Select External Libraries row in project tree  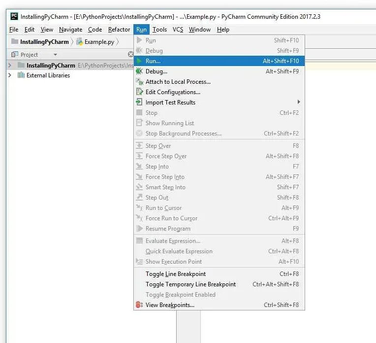[70, 75]
